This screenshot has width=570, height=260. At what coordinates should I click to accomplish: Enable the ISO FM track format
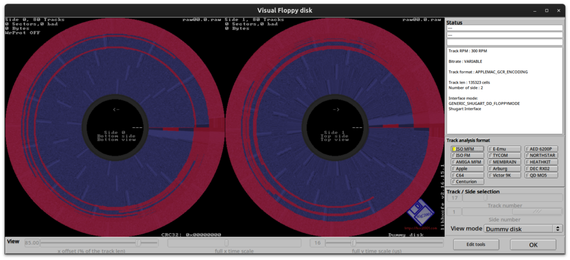pos(468,155)
